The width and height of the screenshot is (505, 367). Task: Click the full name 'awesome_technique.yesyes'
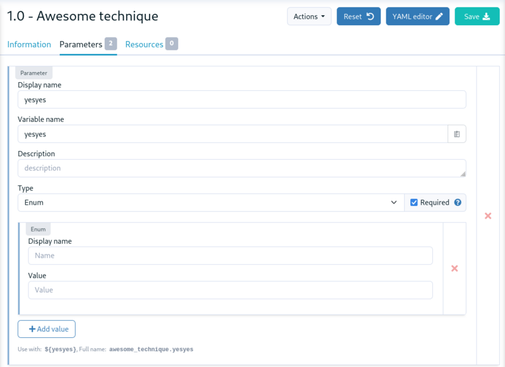pos(151,349)
